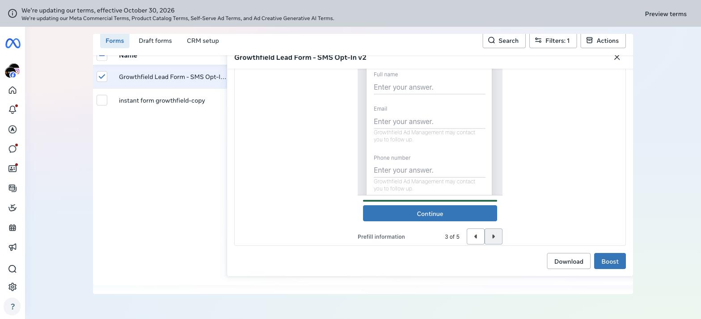Open the handshake monetization icon
The width and height of the screenshot is (701, 319).
(x=13, y=208)
